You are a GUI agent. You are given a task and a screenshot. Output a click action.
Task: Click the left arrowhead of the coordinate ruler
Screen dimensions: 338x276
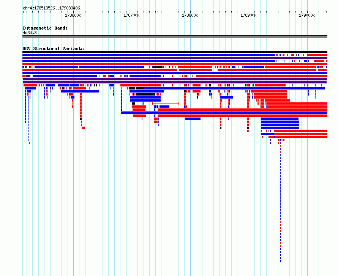point(24,12)
